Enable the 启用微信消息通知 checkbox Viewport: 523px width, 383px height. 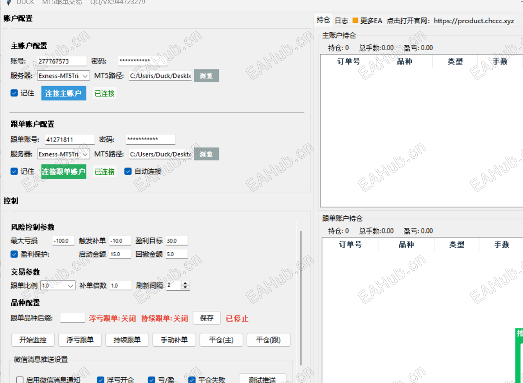coord(20,380)
